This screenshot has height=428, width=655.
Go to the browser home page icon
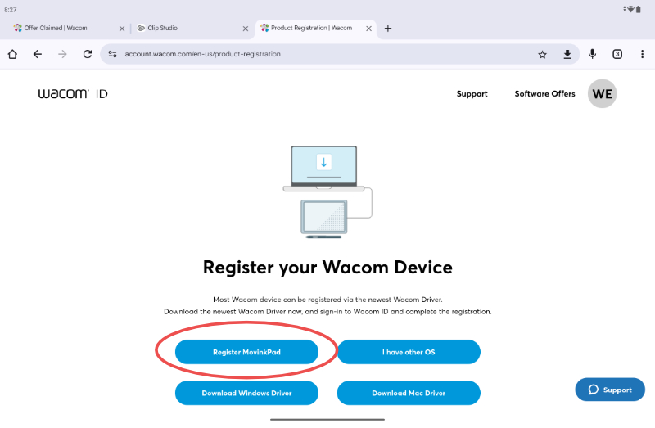click(12, 54)
